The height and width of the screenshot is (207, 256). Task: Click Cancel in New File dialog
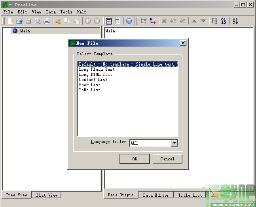pyautogui.click(x=167, y=159)
